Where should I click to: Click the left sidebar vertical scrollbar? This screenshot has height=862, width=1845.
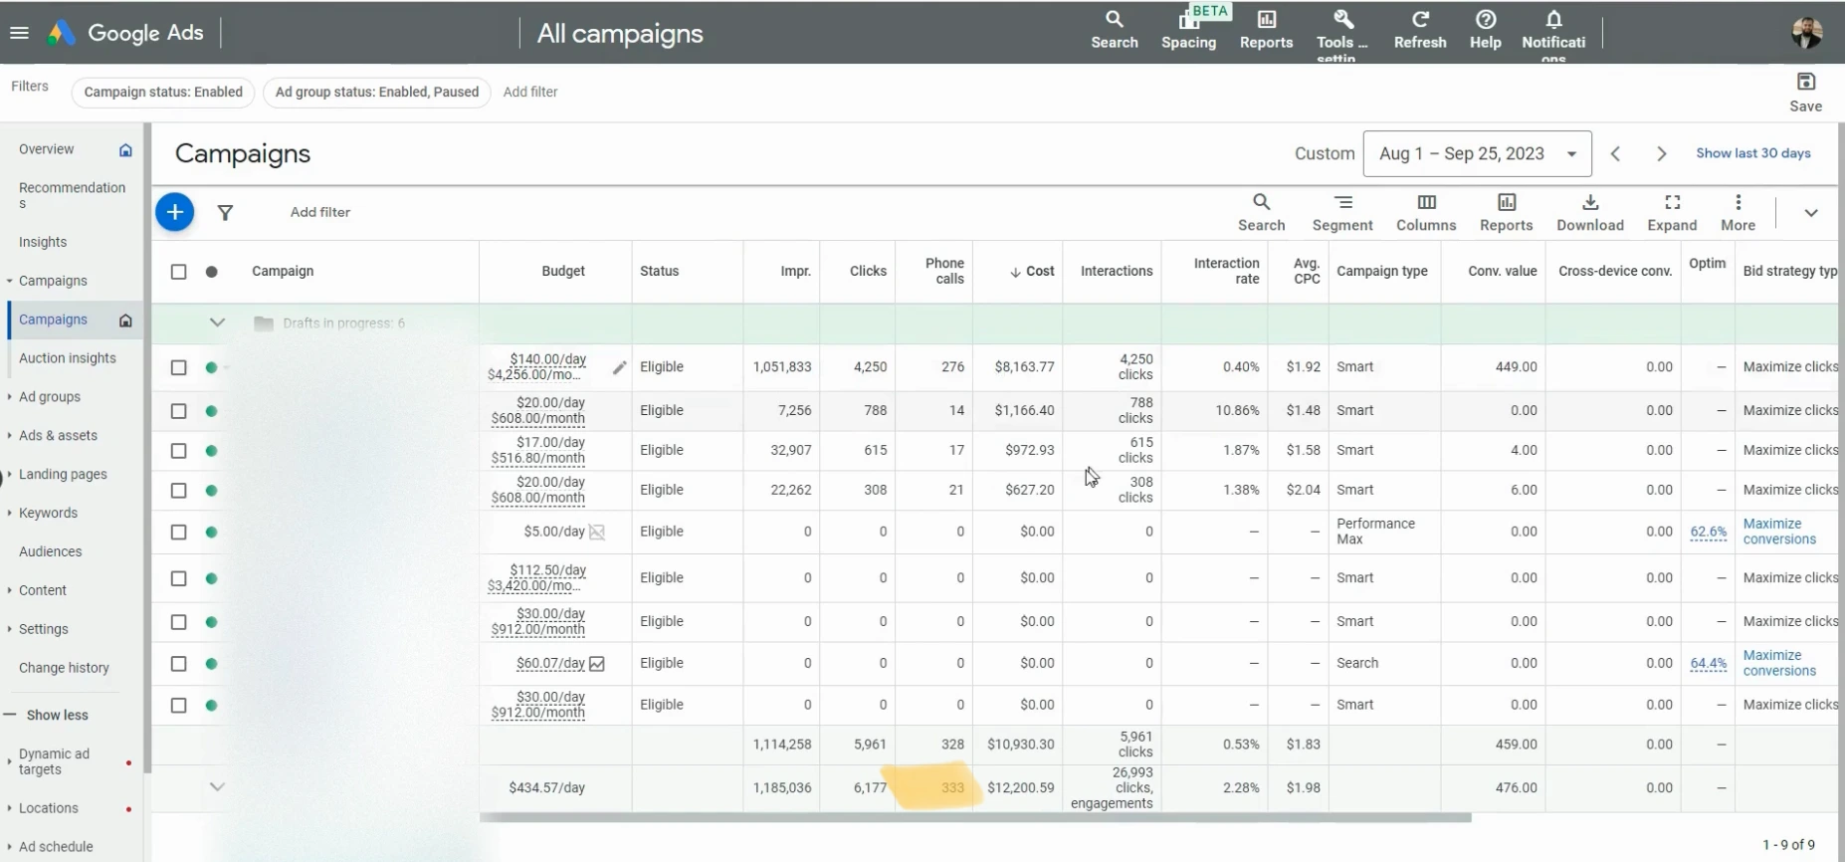click(x=147, y=448)
